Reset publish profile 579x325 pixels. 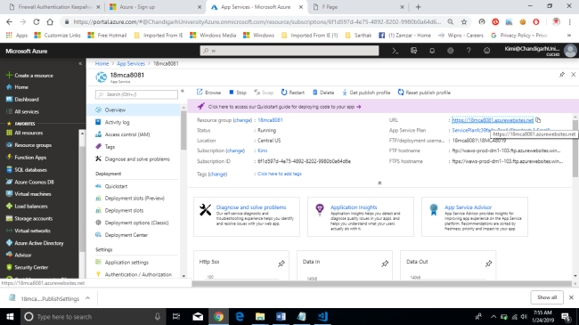[424, 93]
